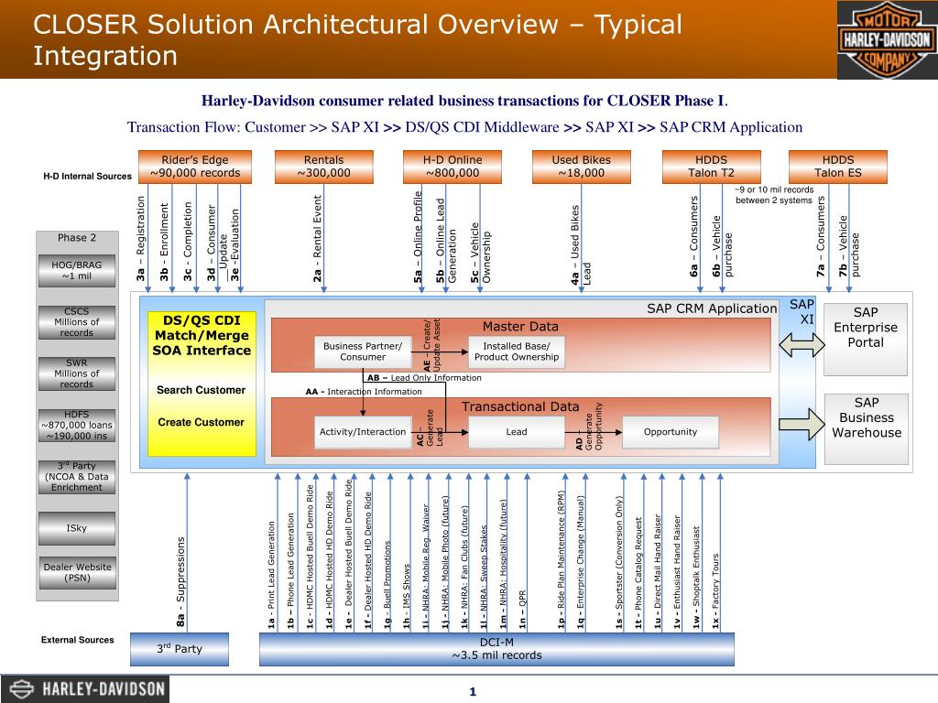Viewport: 938px width, 703px height.
Task: Click the Harley-Davidson footer logo
Action: 85,688
